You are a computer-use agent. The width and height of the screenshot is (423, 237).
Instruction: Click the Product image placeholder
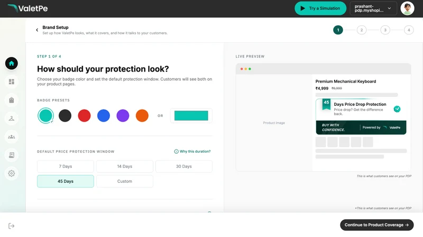coord(274,123)
